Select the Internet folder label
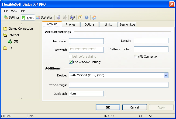 [x=14, y=35]
